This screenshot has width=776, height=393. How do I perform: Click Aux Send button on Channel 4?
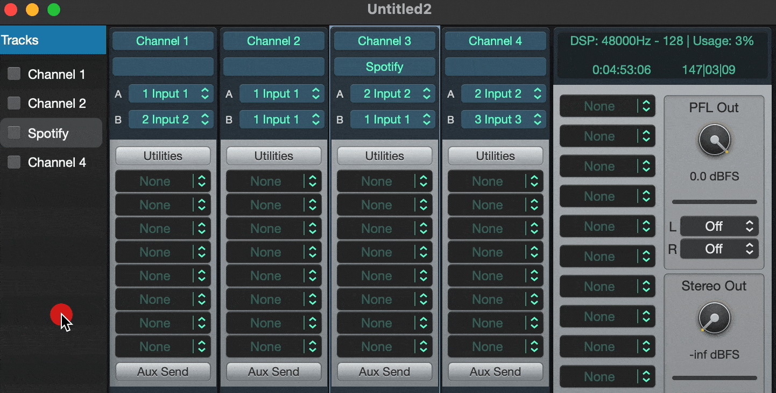coord(495,372)
